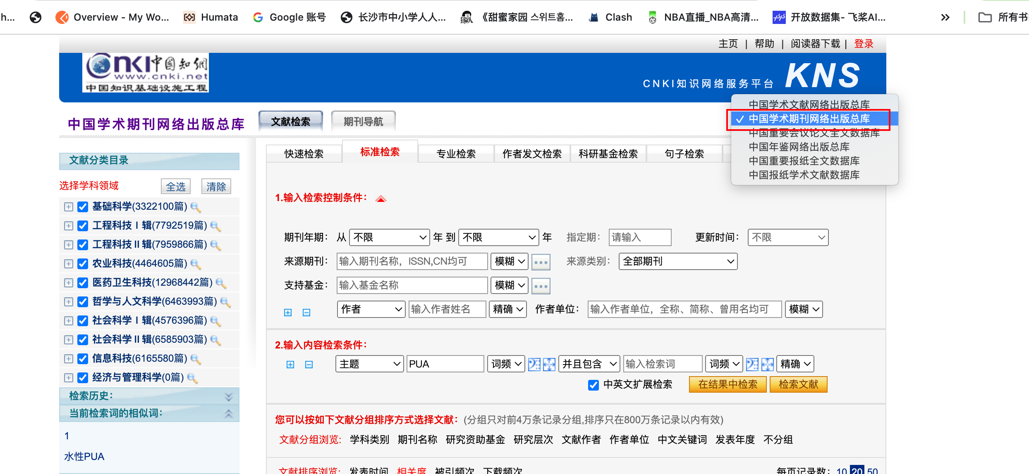The width and height of the screenshot is (1029, 474).
Task: Collapse search control conditions red arrow
Action: click(380, 199)
